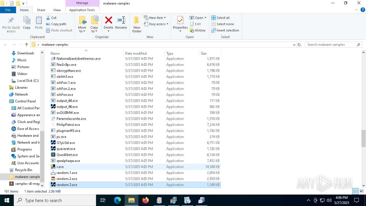Screen dimensions: 366x206
Task: Open Microsoft Edge from the taskbar
Action: (118, 200)
